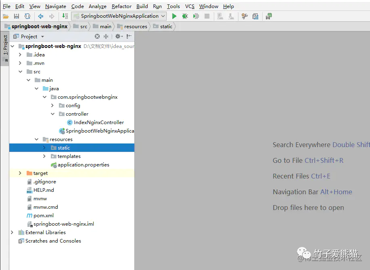Click the main breadcrumb
The width and height of the screenshot is (370, 270).
point(102,26)
